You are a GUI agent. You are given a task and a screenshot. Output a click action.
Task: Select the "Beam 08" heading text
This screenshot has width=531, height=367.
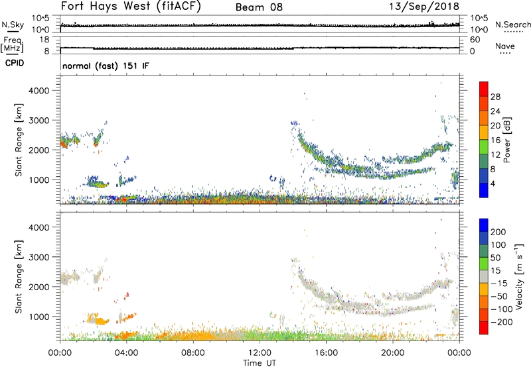coord(259,7)
